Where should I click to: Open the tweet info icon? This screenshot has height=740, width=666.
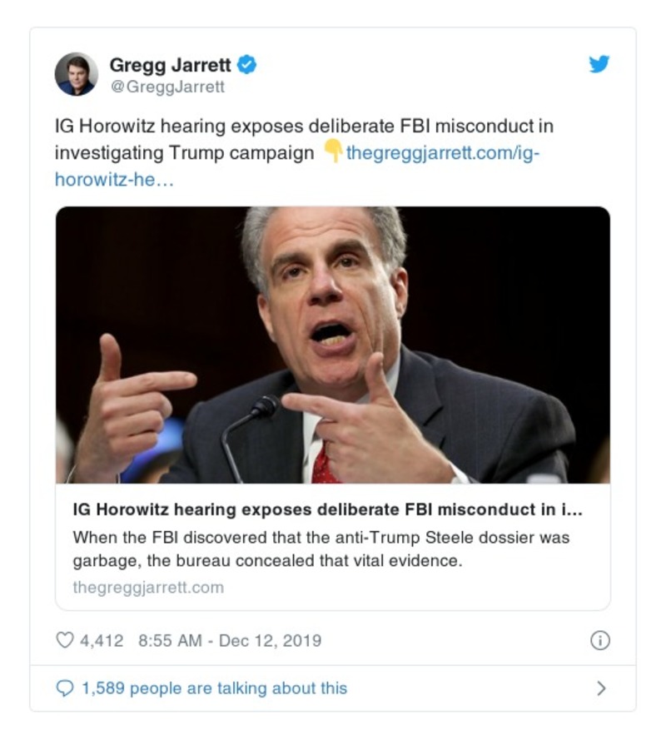point(599,640)
